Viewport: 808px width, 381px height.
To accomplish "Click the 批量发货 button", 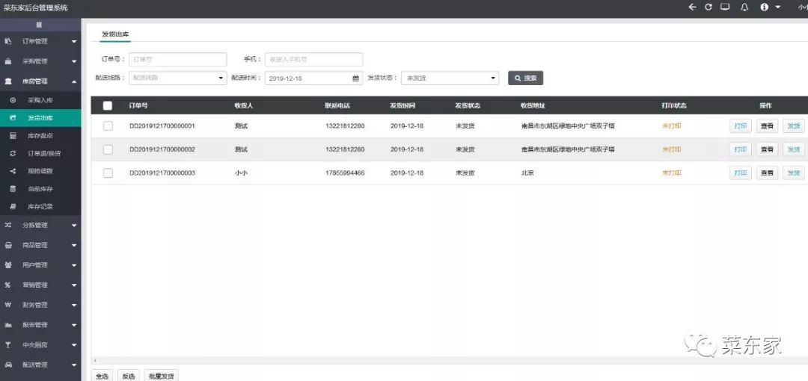I will point(162,375).
